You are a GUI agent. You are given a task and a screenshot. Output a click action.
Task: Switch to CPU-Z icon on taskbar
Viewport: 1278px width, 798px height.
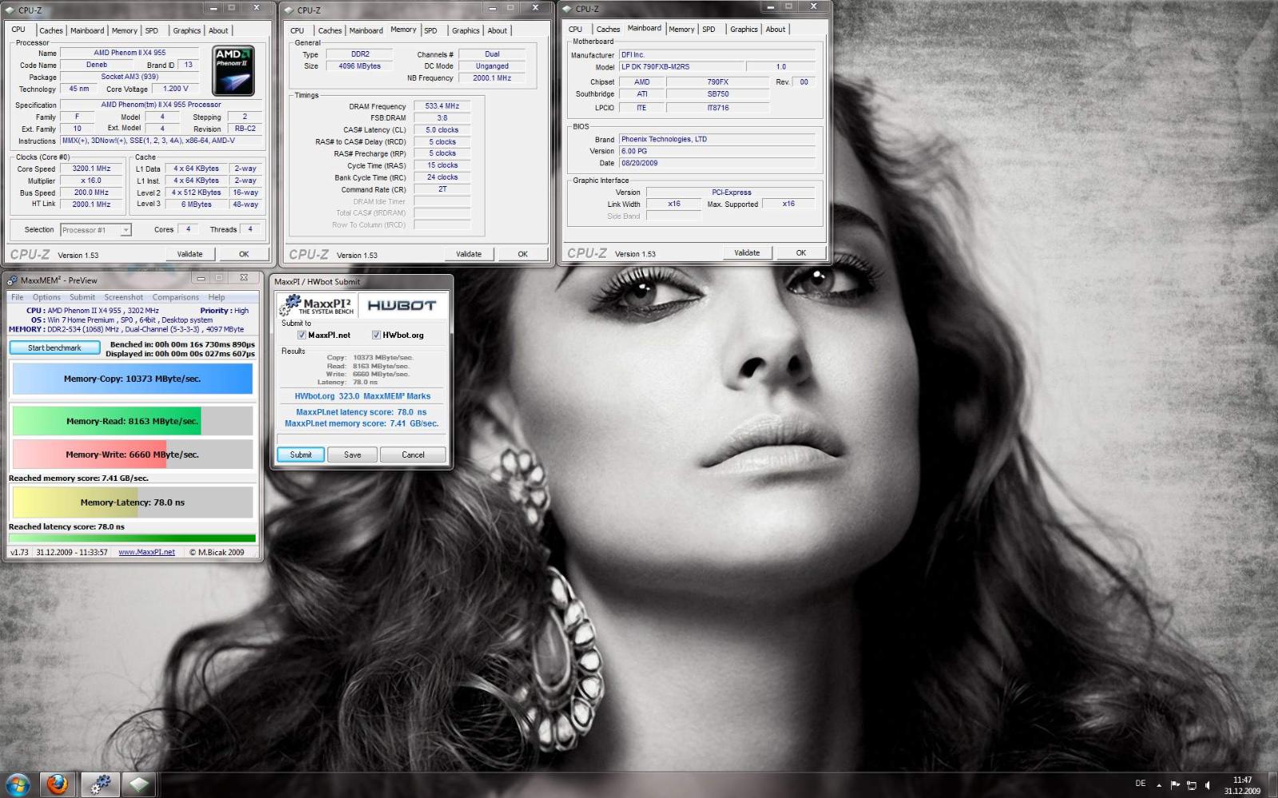[139, 784]
